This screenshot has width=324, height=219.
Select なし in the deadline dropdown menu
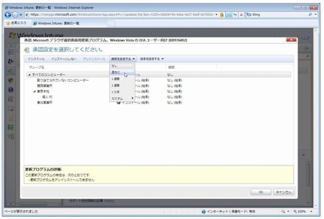tap(122, 66)
